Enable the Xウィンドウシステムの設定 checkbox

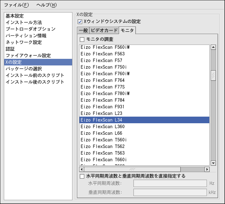coord(80,22)
